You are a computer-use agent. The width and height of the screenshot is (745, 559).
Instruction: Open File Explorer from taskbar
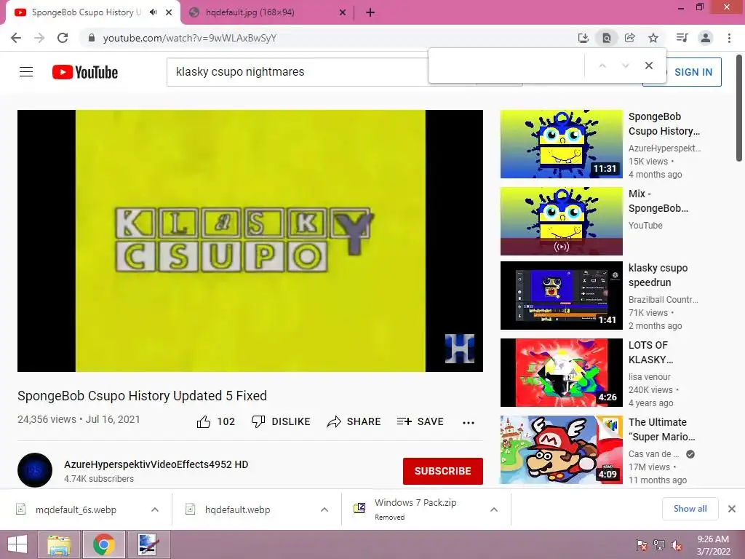click(x=59, y=544)
